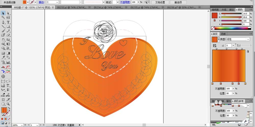The width and height of the screenshot is (255, 127).
Task: Select the Blend tool
Action: point(8,57)
